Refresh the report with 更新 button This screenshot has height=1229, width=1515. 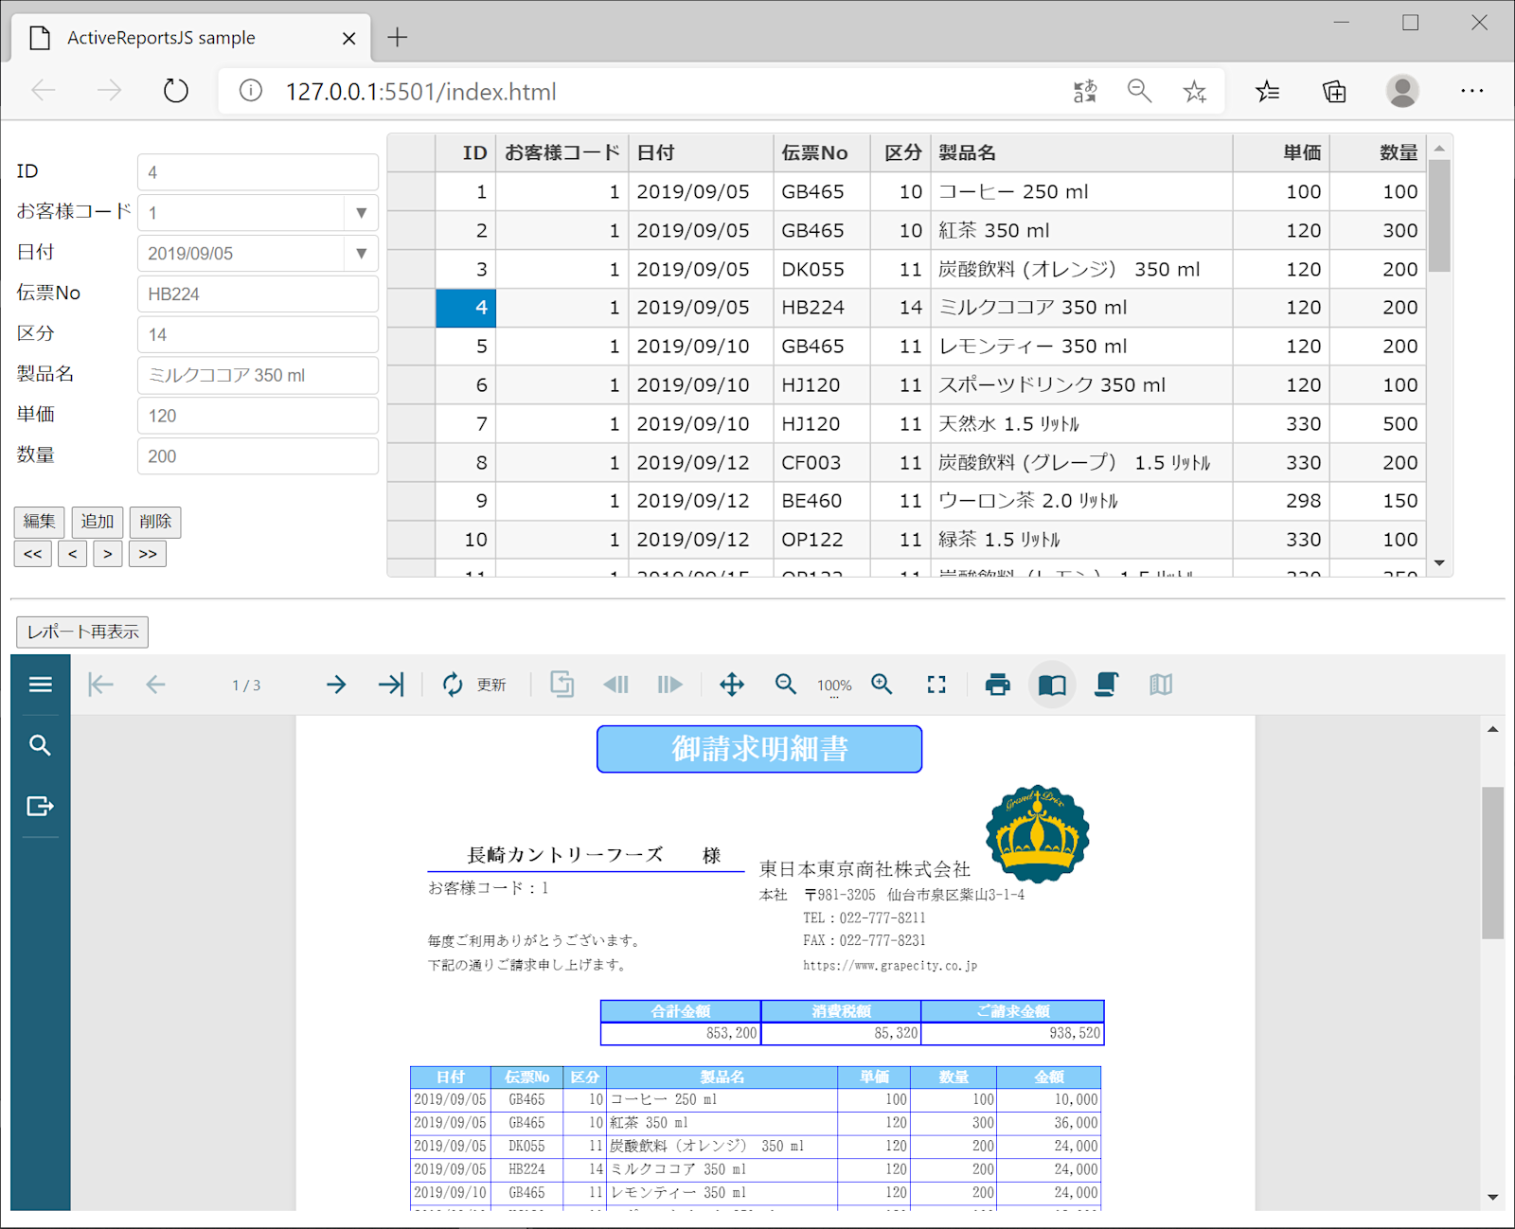pyautogui.click(x=474, y=685)
